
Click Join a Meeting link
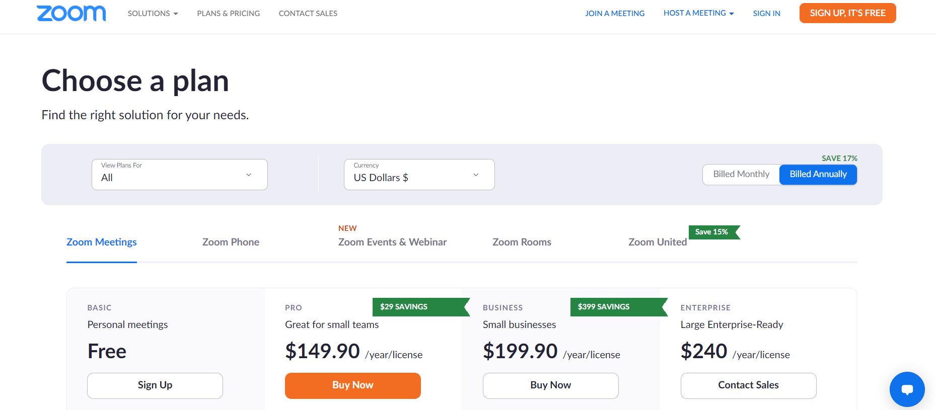(x=615, y=14)
